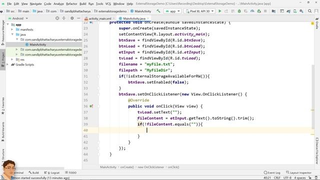
Task: Sync project with Gradle files elephant icon
Action: click(x=288, y=11)
